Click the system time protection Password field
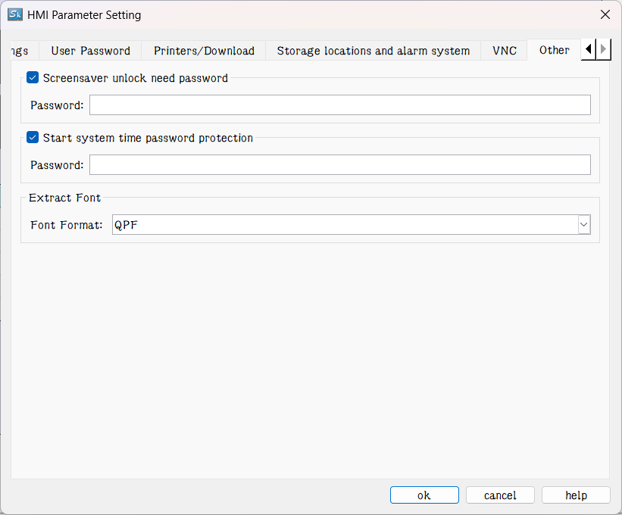 339,165
